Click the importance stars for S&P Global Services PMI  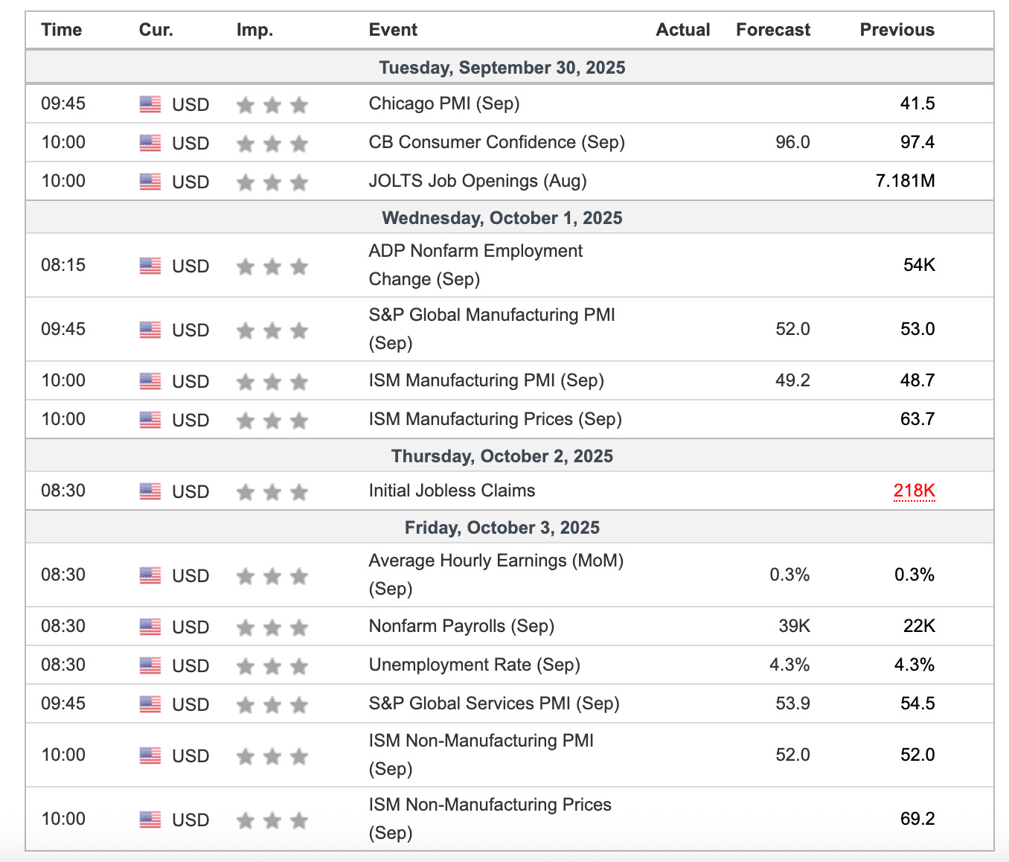pos(272,704)
